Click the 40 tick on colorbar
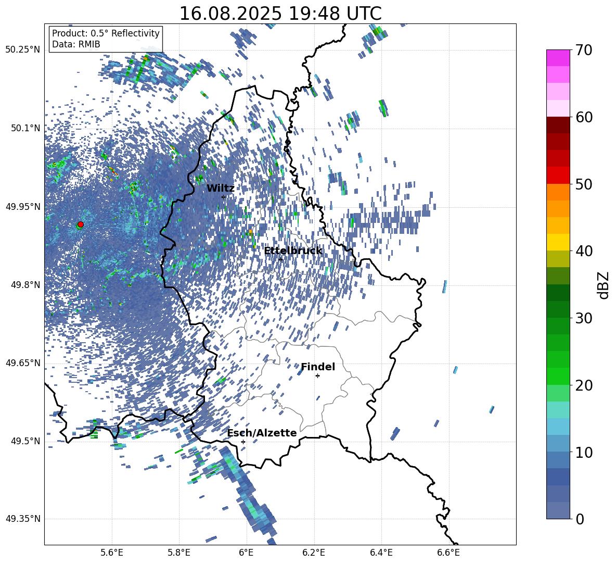Image resolution: width=616 pixels, height=563 pixels. 584,251
